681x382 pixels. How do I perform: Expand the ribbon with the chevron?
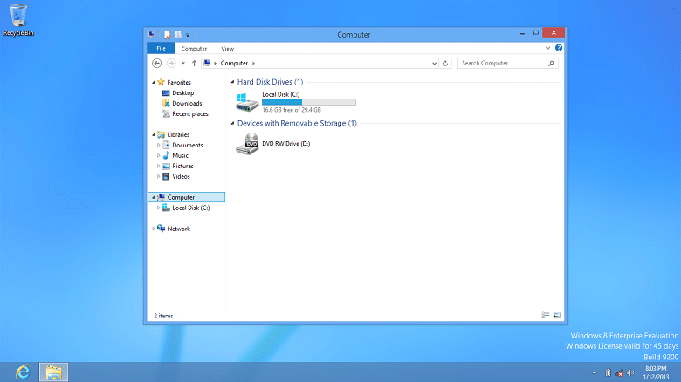tap(547, 48)
